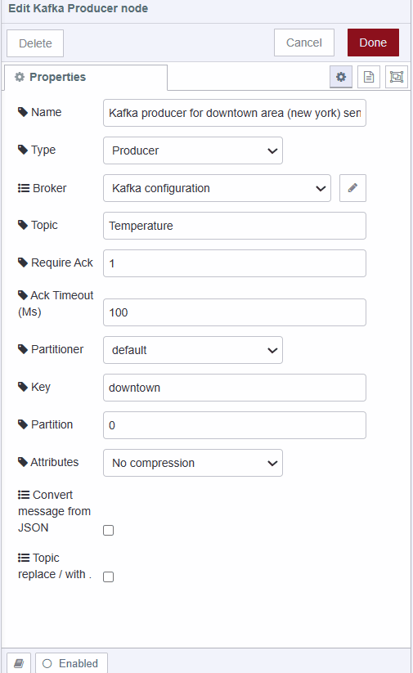Screen dimensions: 413x673
Task: Click the Delete button
Action: 35,43
